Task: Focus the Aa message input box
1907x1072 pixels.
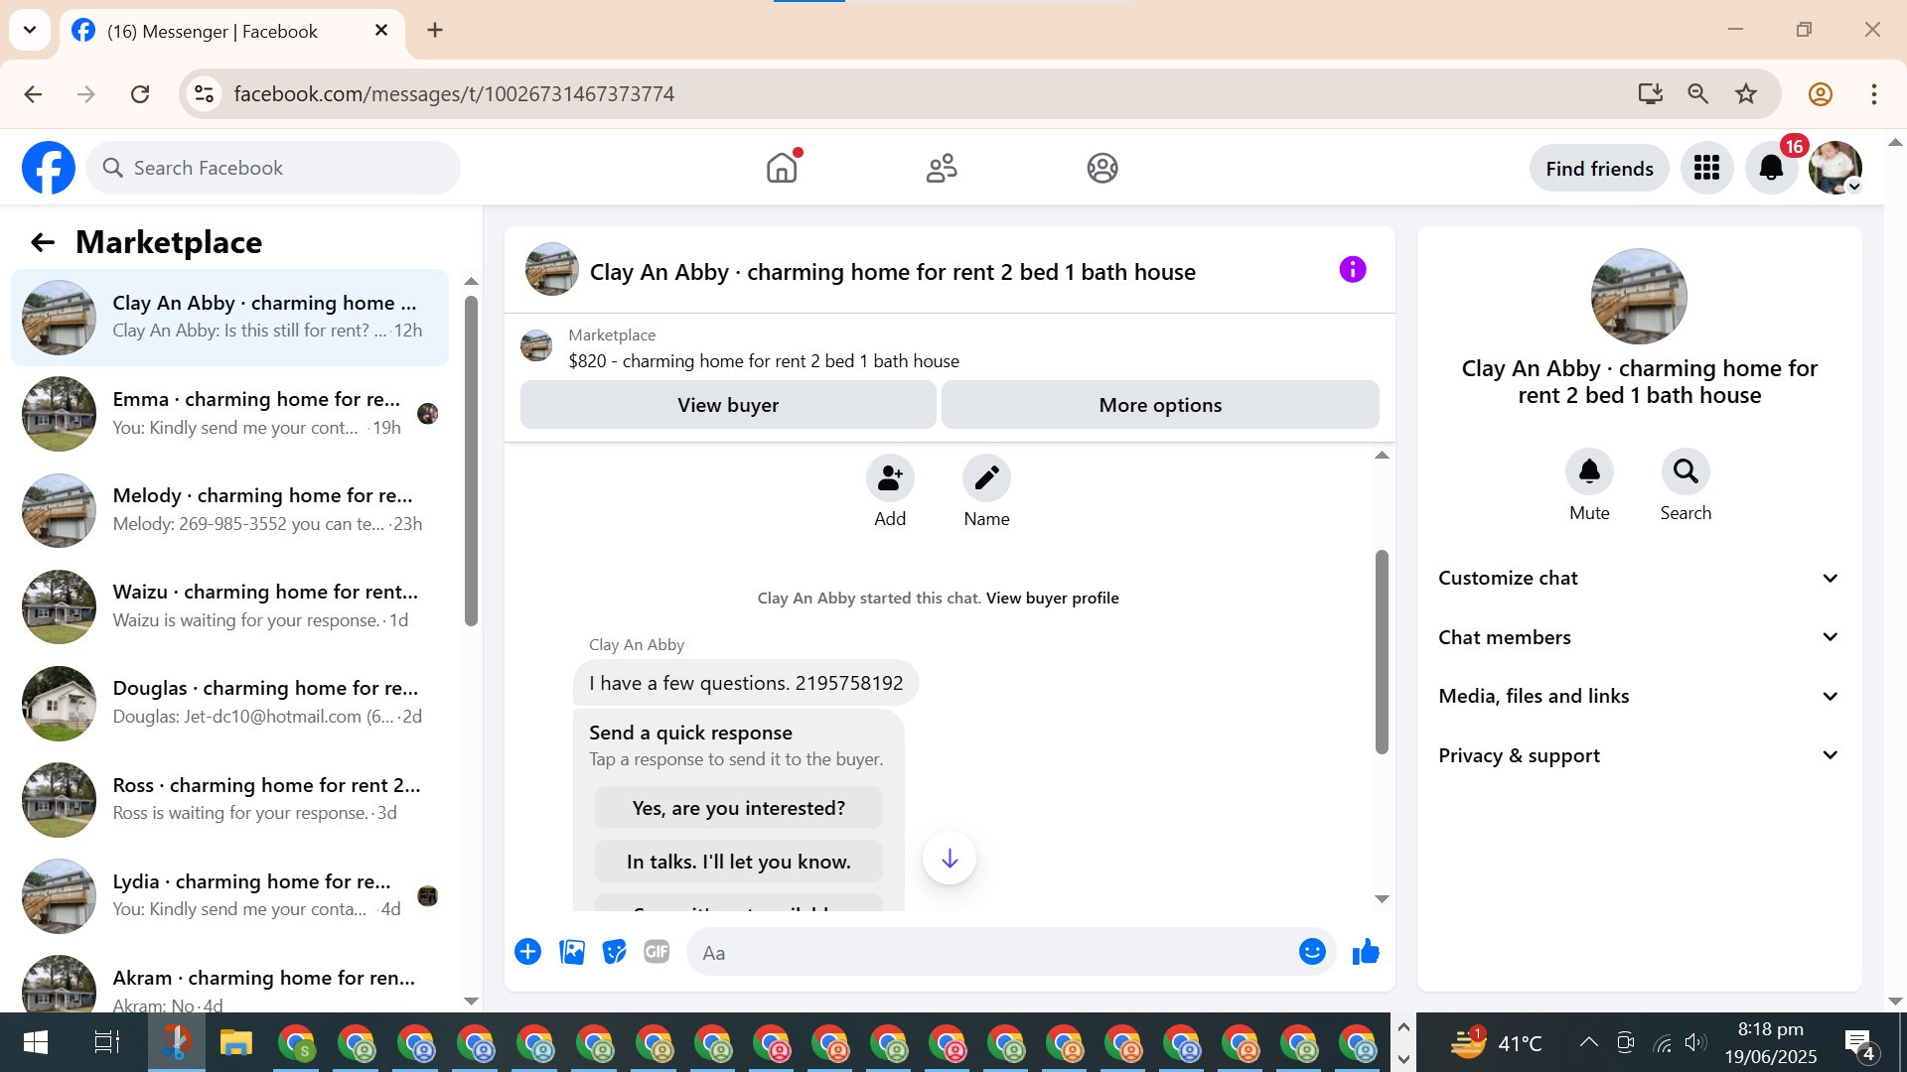Action: pos(993,952)
